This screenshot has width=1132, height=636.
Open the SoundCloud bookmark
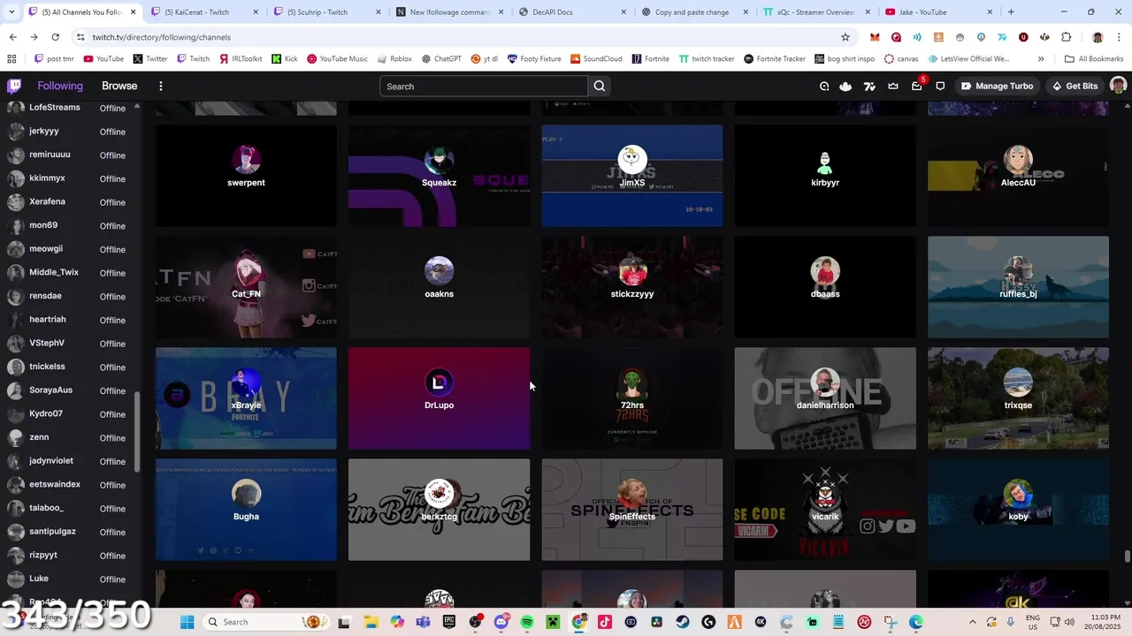[596, 59]
